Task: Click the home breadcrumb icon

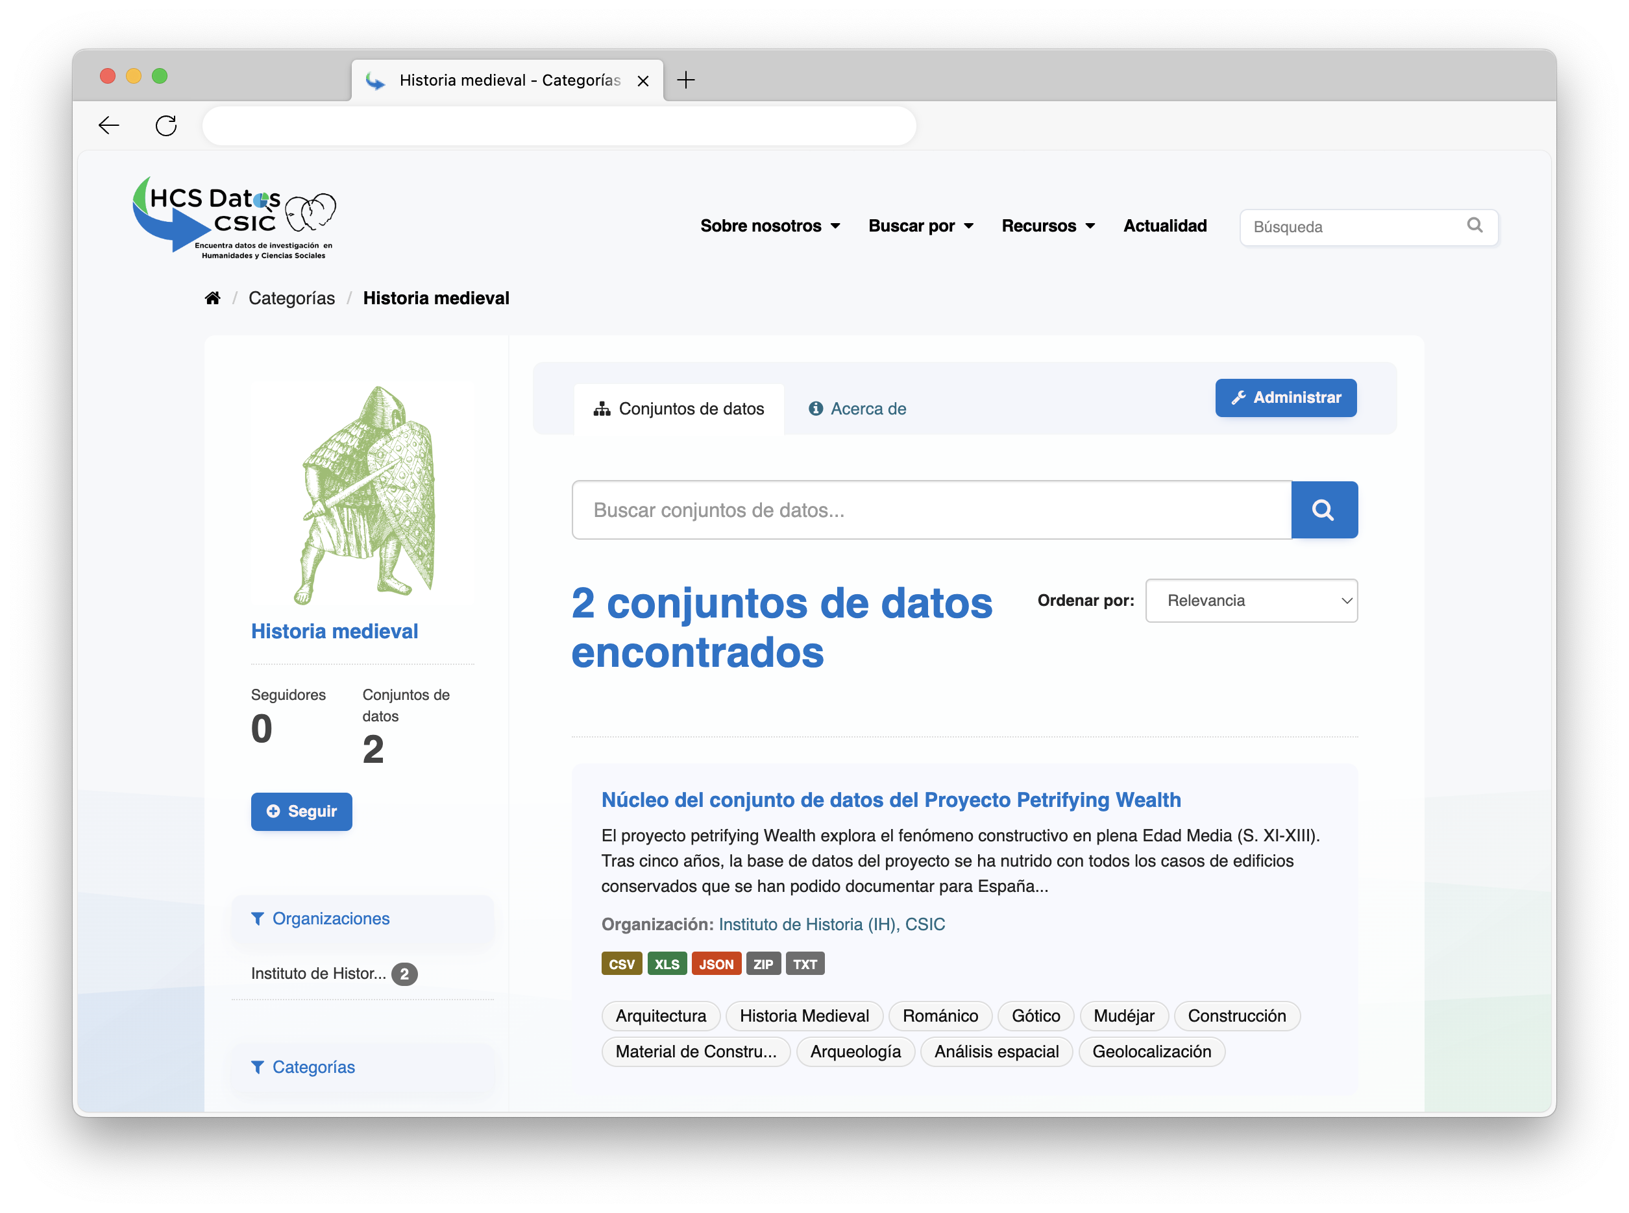Action: [212, 298]
